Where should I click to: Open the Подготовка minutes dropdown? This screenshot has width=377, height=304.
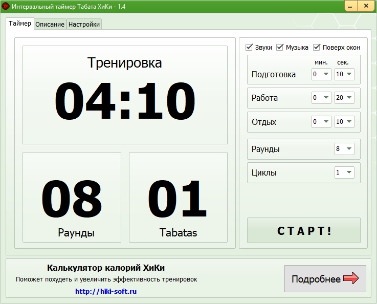(321, 74)
